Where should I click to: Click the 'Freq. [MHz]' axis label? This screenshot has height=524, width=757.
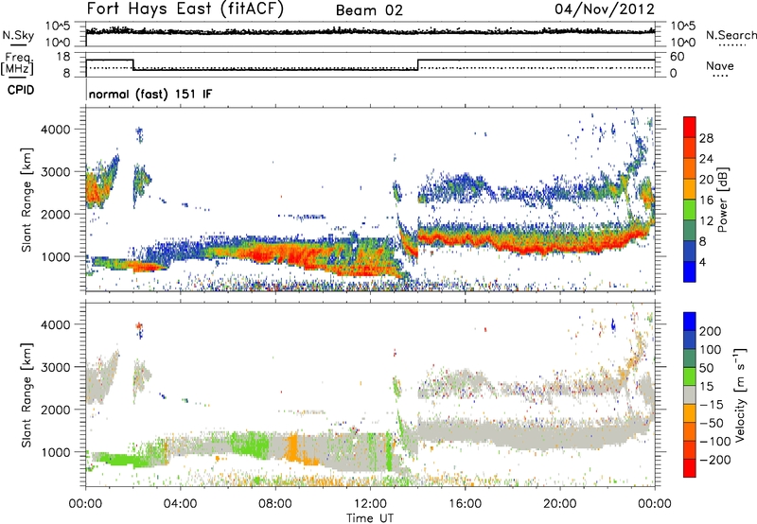coord(18,64)
